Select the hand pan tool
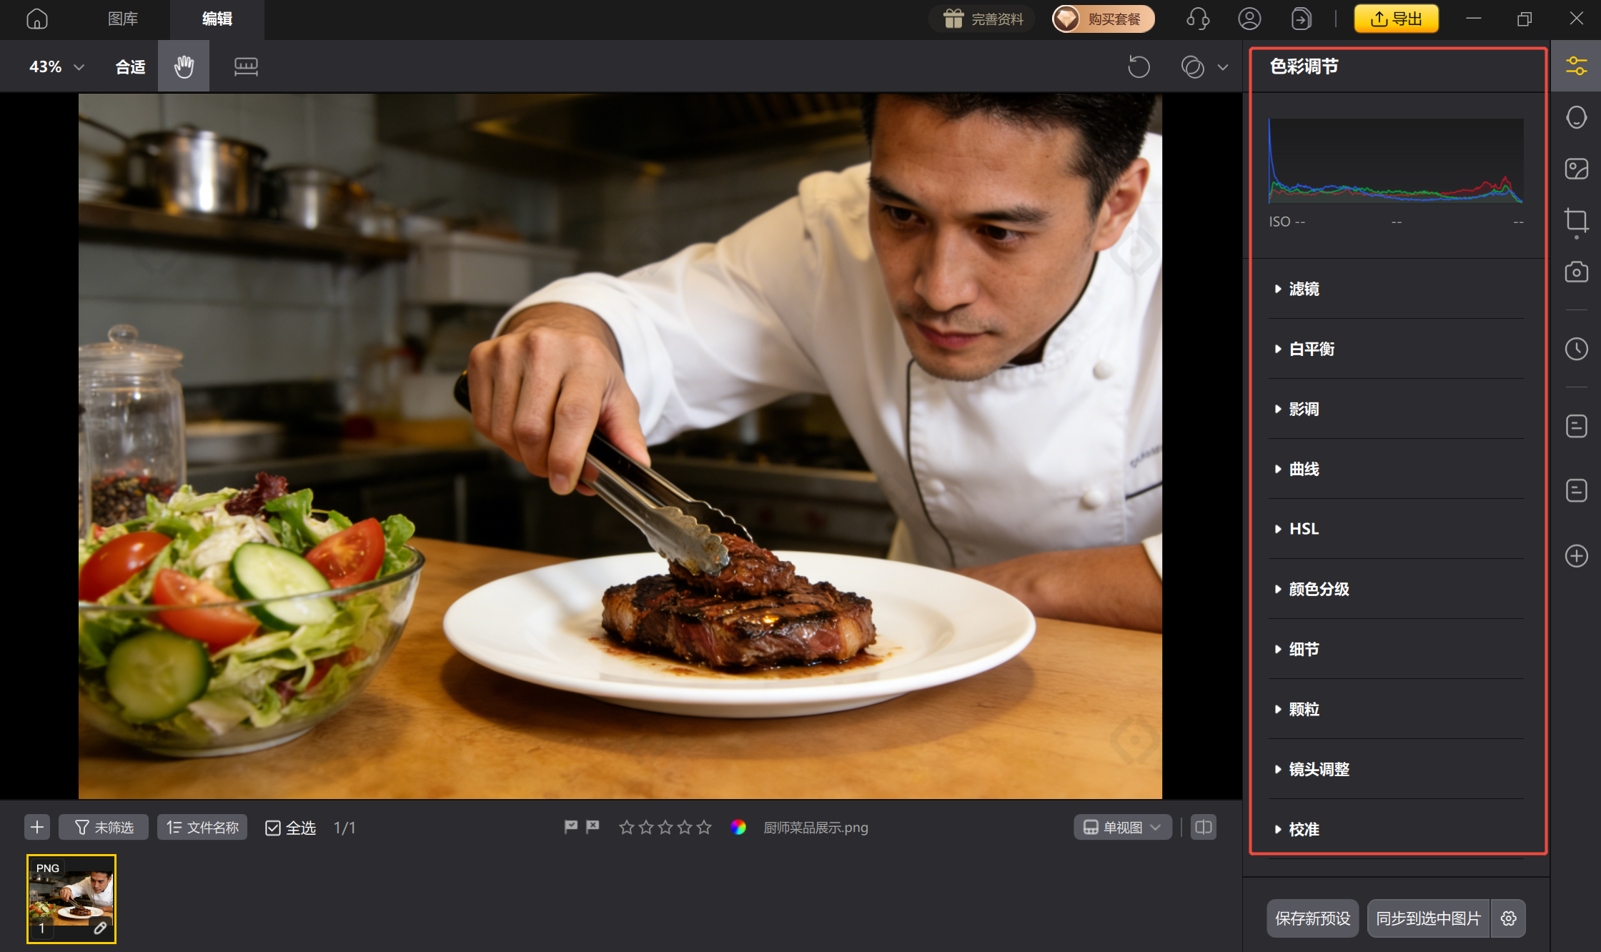The image size is (1601, 952). [184, 66]
